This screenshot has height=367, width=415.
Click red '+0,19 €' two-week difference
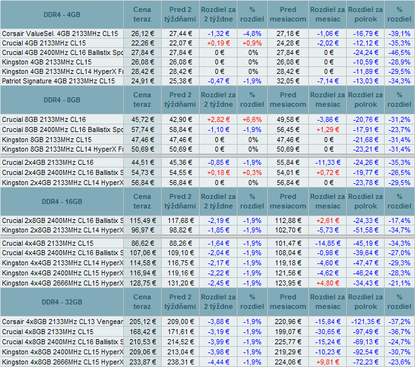[219, 43]
